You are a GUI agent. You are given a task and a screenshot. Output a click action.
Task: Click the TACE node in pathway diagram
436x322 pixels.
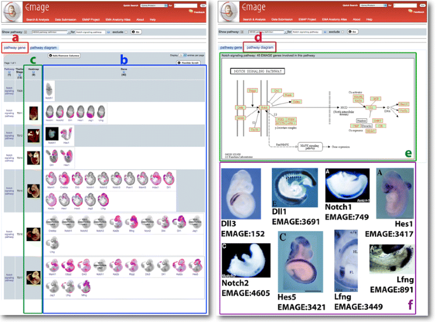255,130
